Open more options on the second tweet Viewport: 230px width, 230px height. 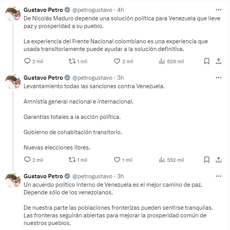(x=219, y=77)
